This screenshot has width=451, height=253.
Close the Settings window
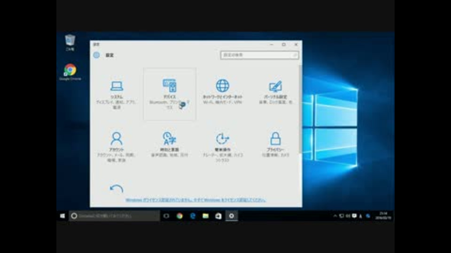pos(296,45)
